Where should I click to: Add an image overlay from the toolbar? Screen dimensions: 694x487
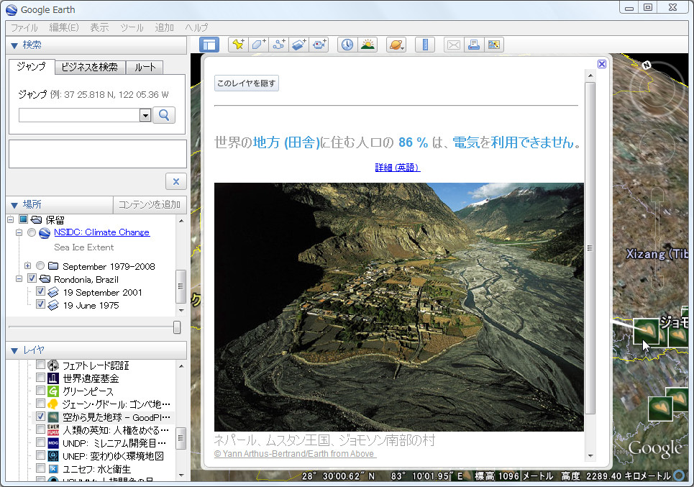[x=298, y=45]
